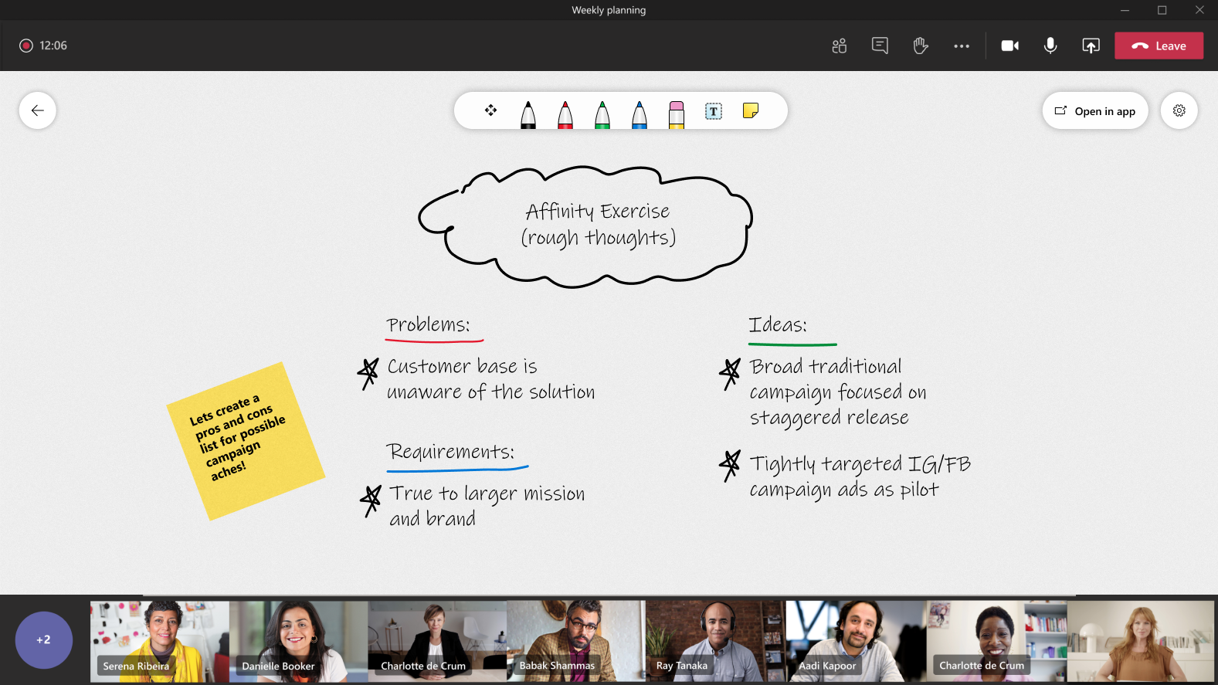Click Open in app button

click(1095, 110)
